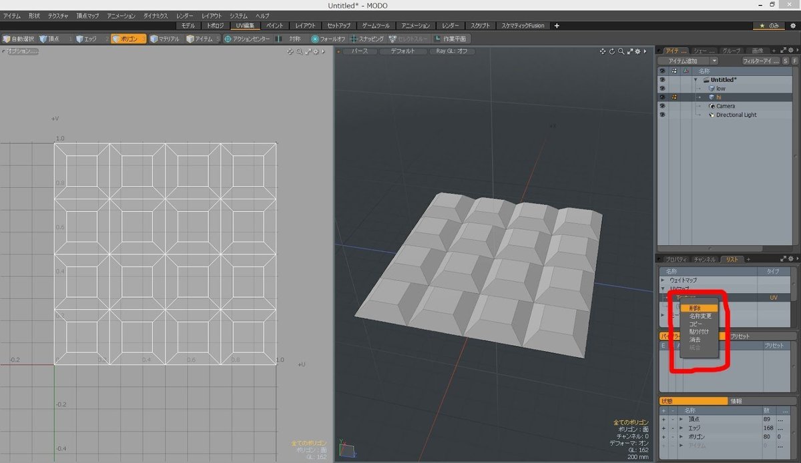The image size is (801, 463).
Task: Open アイテム追加 dropdown arrow
Action: pos(714,61)
